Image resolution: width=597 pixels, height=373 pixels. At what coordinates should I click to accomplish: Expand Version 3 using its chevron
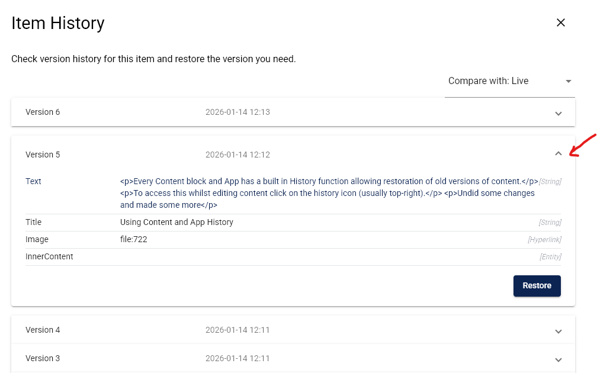558,359
